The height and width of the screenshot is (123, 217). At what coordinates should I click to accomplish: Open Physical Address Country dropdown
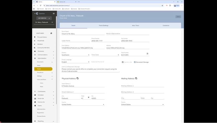[83, 104]
